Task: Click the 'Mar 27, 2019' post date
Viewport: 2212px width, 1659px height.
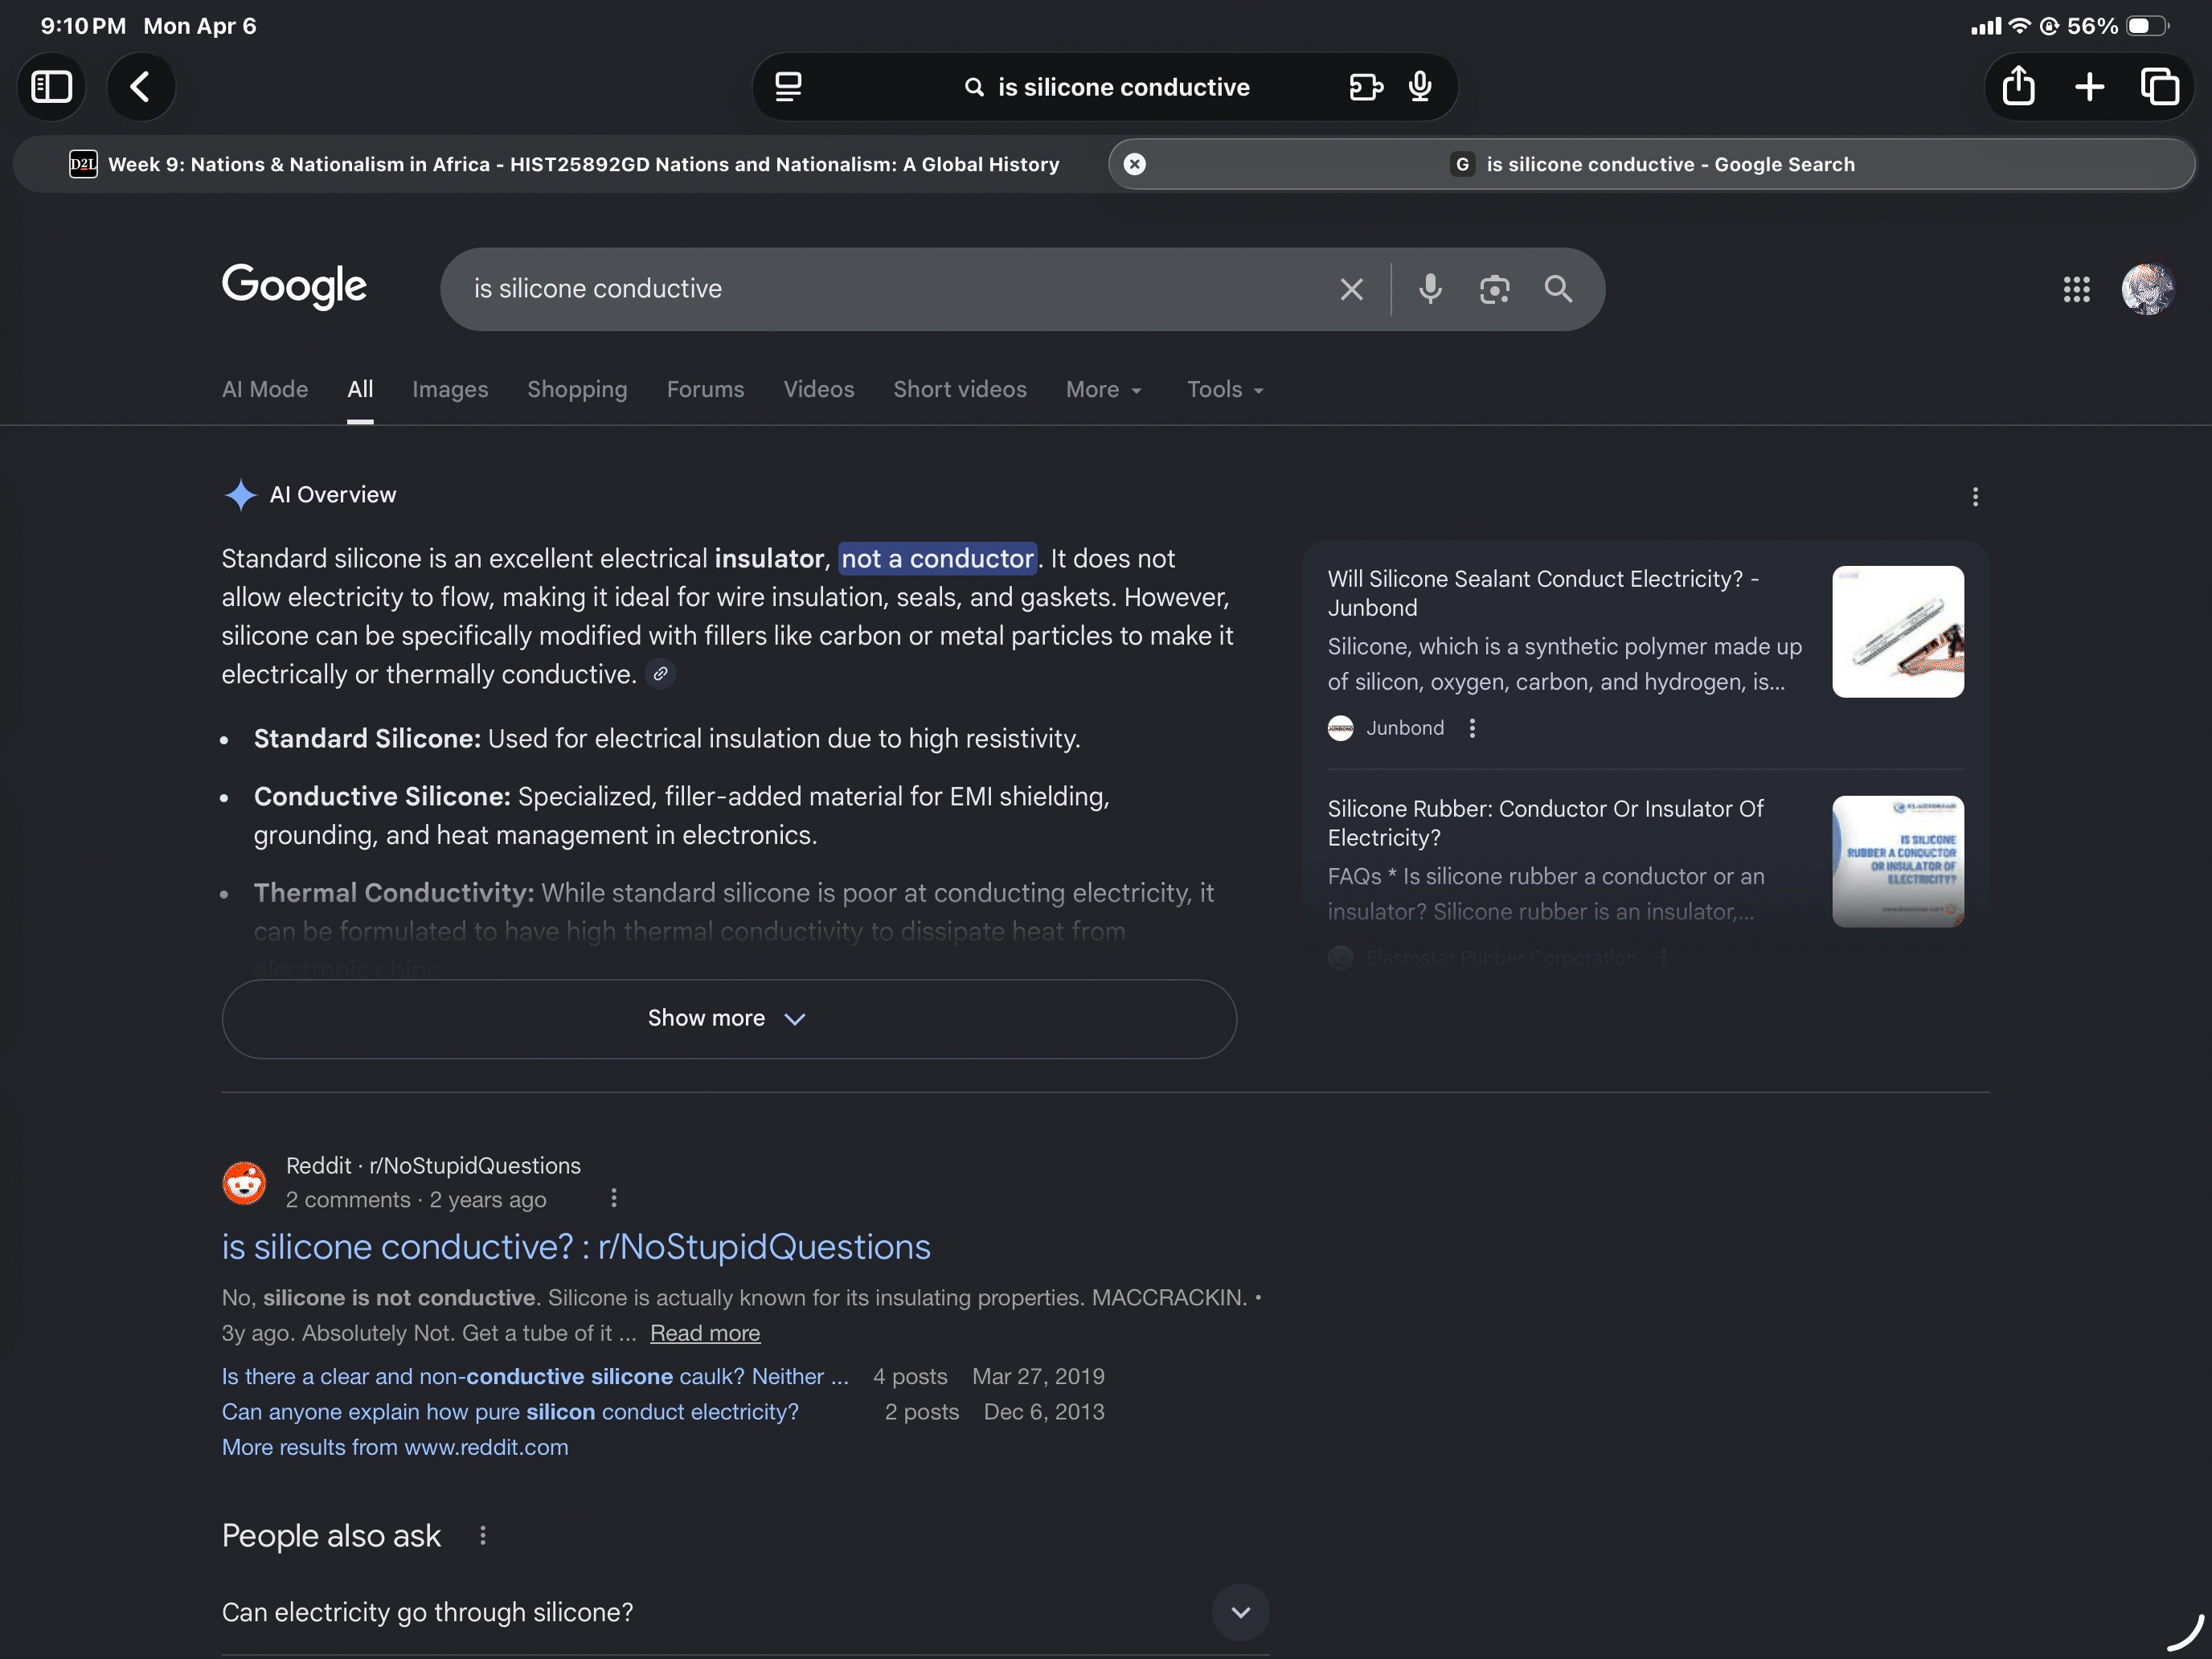Action: [1038, 1376]
